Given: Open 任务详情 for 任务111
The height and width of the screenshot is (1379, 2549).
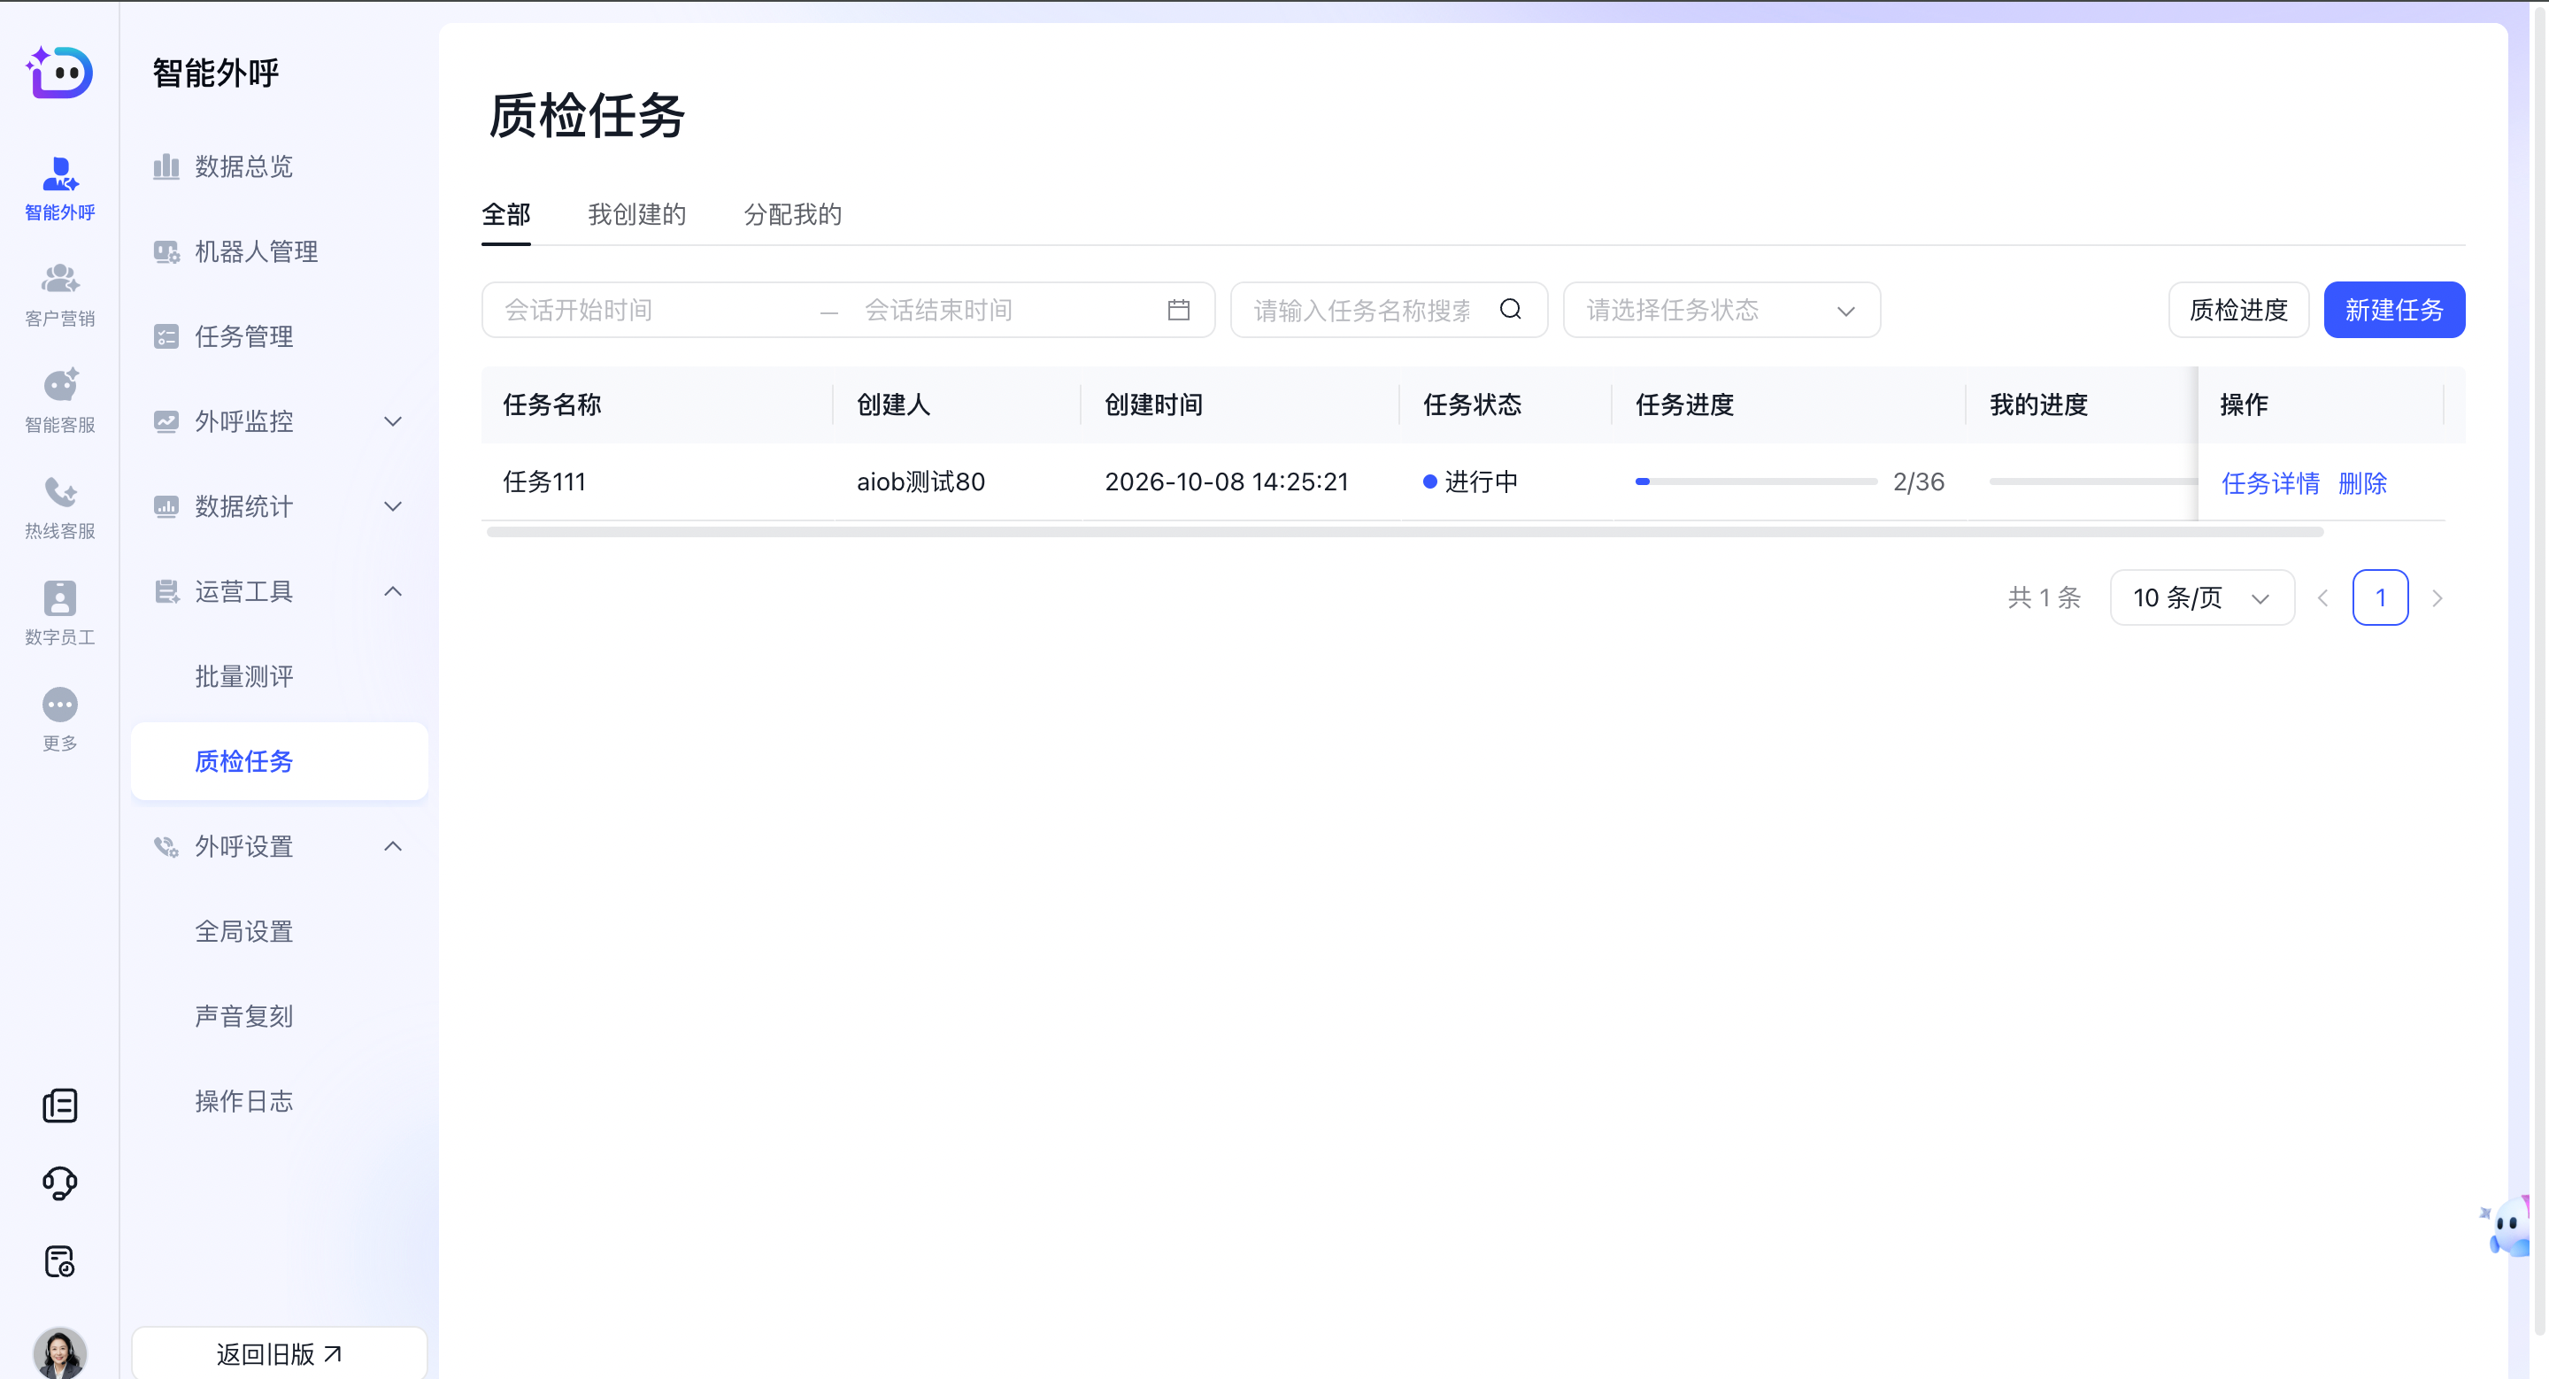Looking at the screenshot, I should click(2270, 482).
